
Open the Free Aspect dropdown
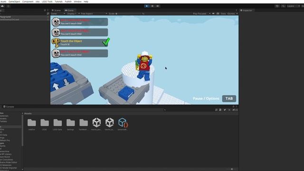pyautogui.click(x=94, y=14)
